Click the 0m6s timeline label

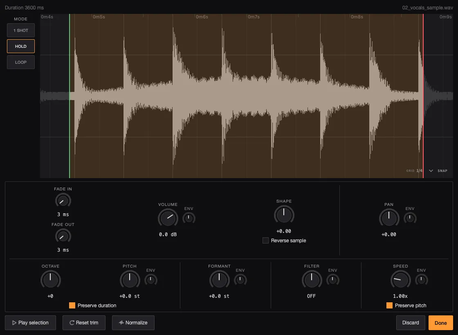pos(202,17)
